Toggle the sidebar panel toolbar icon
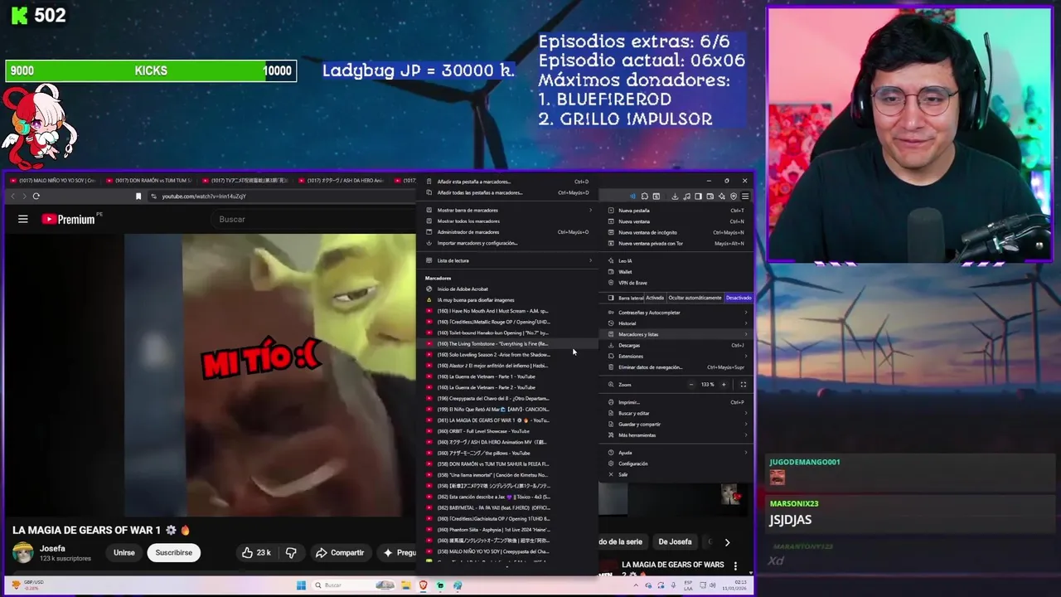This screenshot has width=1061, height=597. point(698,197)
